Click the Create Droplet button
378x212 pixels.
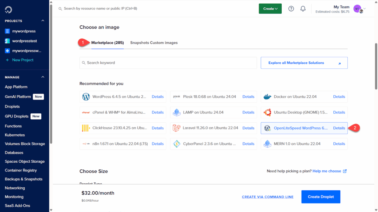click(320, 197)
